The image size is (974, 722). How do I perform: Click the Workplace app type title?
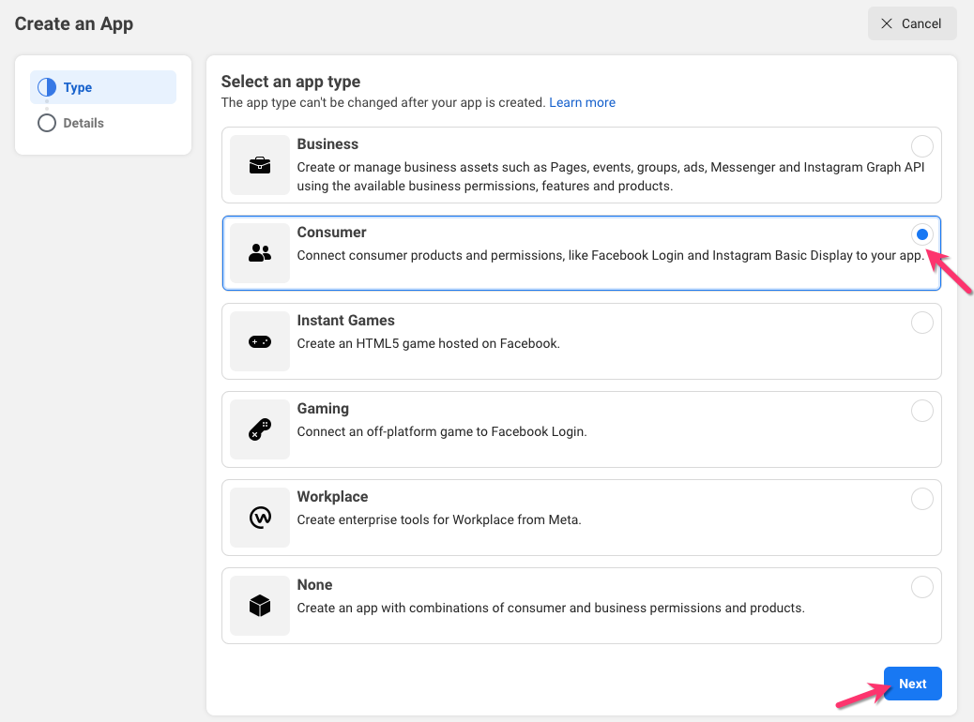click(332, 497)
